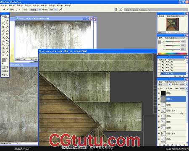189x151 pixels.
Task: Toggle visibility eye of selected gray layer
Action: point(159,99)
